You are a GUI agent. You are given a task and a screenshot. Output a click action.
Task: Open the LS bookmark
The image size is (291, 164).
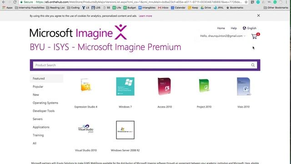click(x=86, y=8)
